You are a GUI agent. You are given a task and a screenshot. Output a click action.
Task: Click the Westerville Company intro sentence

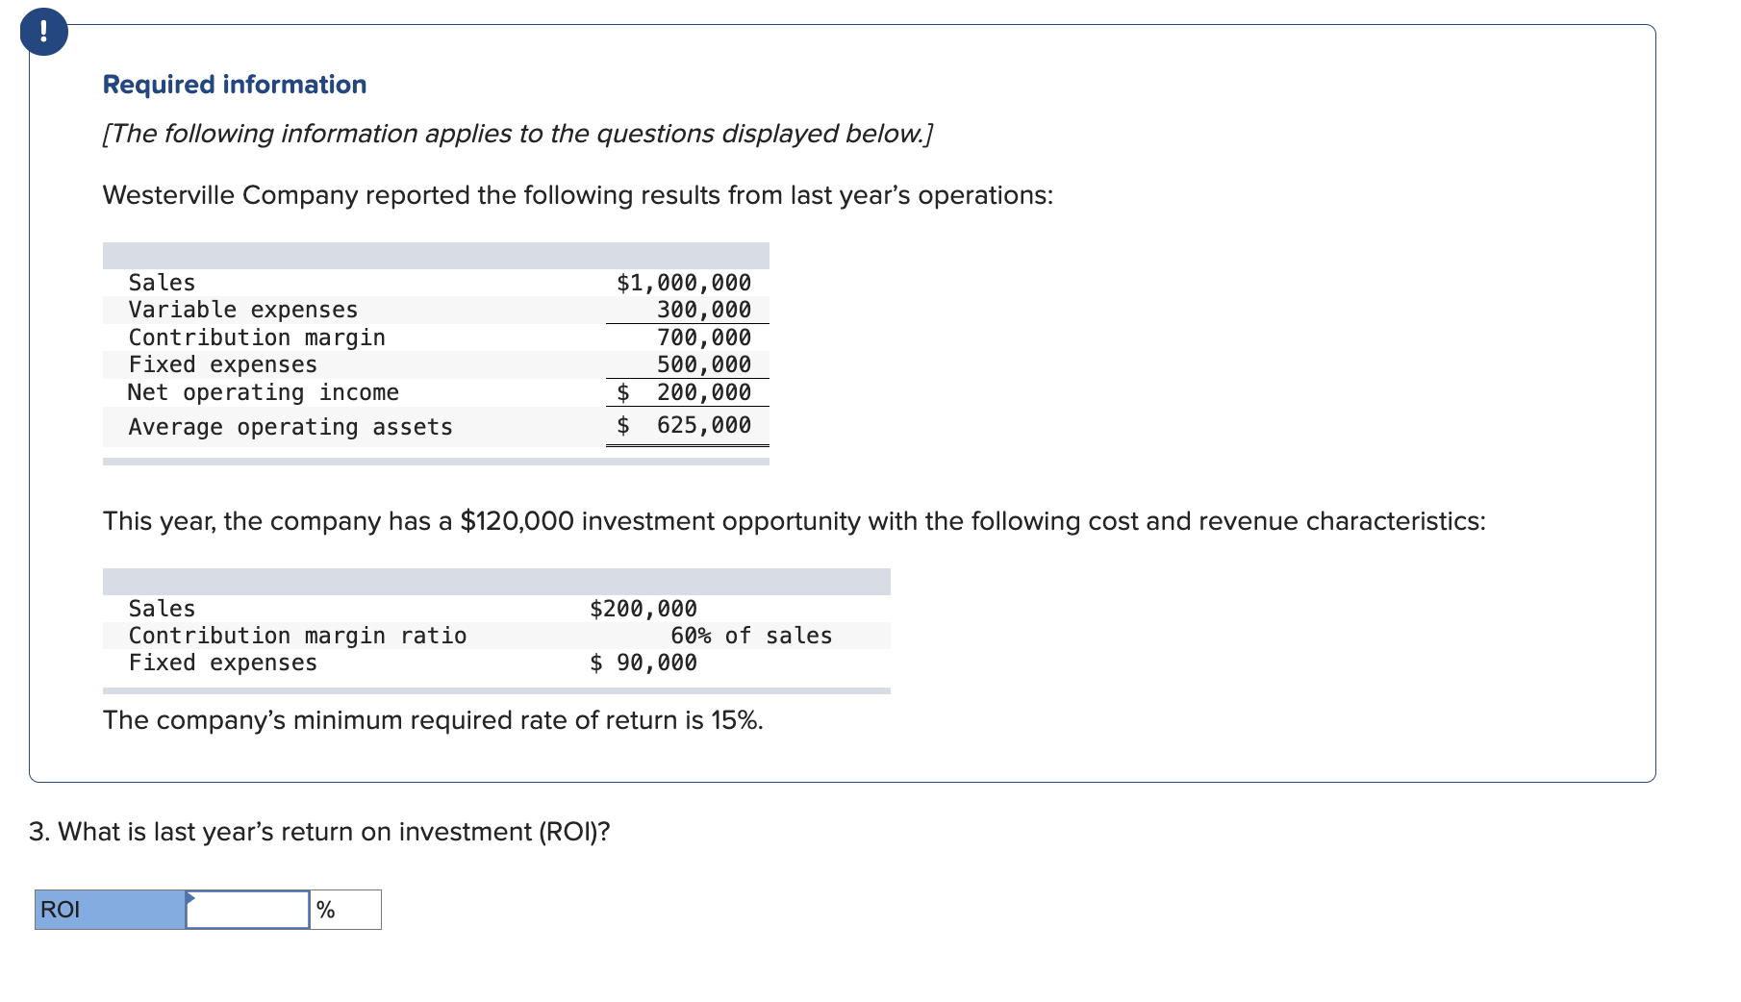pyautogui.click(x=578, y=195)
